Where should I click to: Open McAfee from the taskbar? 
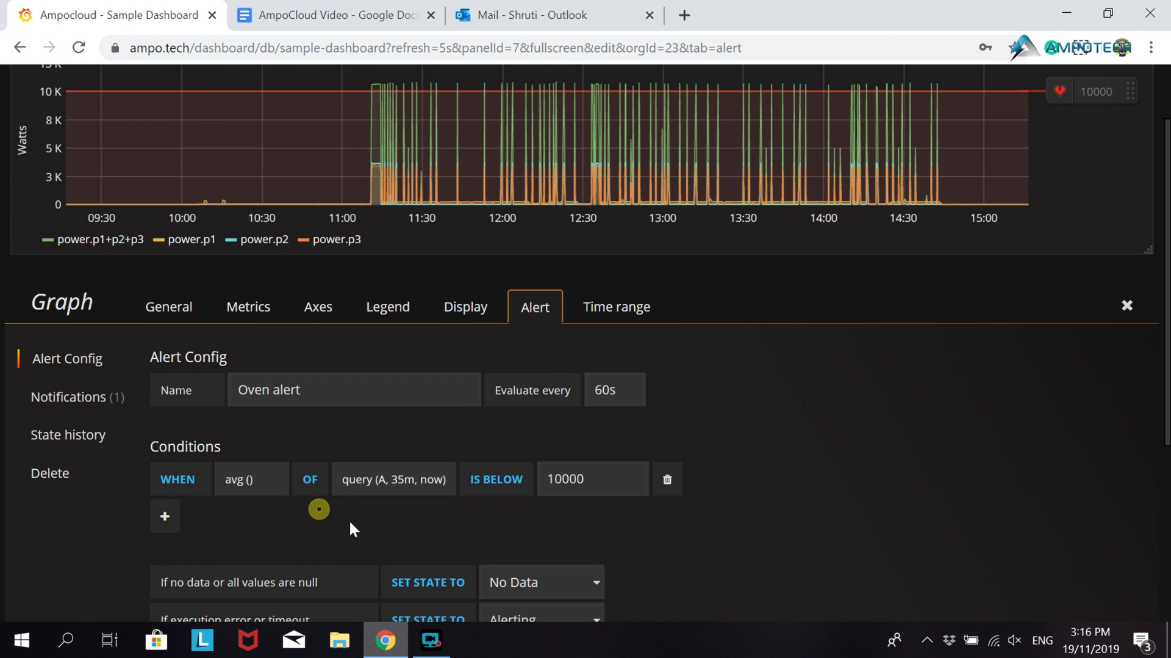pyautogui.click(x=248, y=640)
